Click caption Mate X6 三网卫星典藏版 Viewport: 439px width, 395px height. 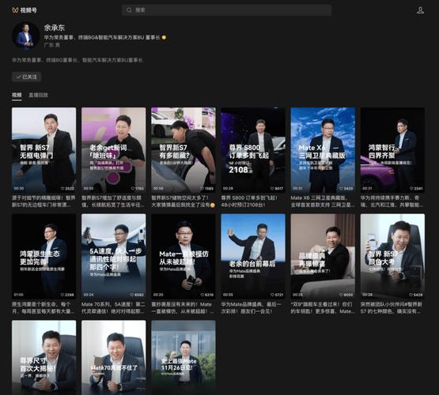[x=323, y=201]
